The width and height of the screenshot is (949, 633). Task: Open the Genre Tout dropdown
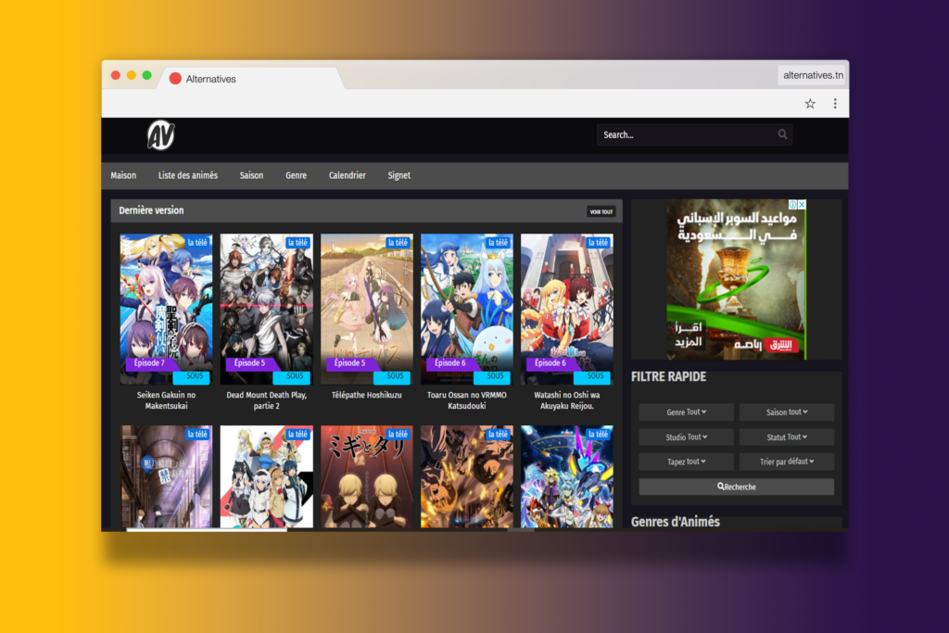687,412
